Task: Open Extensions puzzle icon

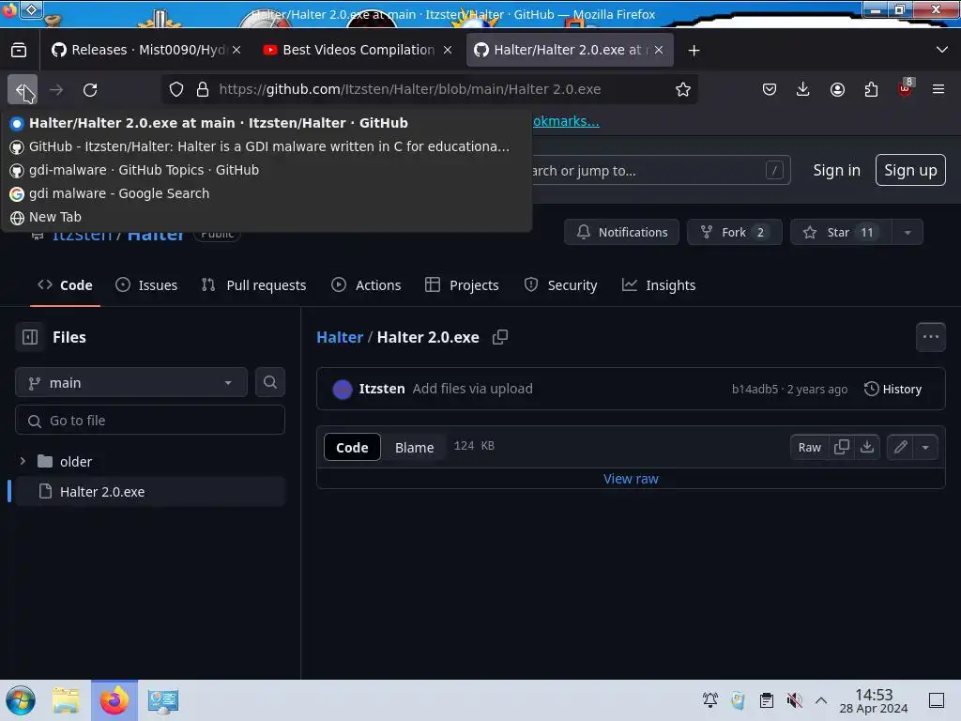Action: point(871,89)
